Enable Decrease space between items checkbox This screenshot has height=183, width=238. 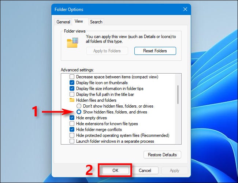[x=72, y=77]
